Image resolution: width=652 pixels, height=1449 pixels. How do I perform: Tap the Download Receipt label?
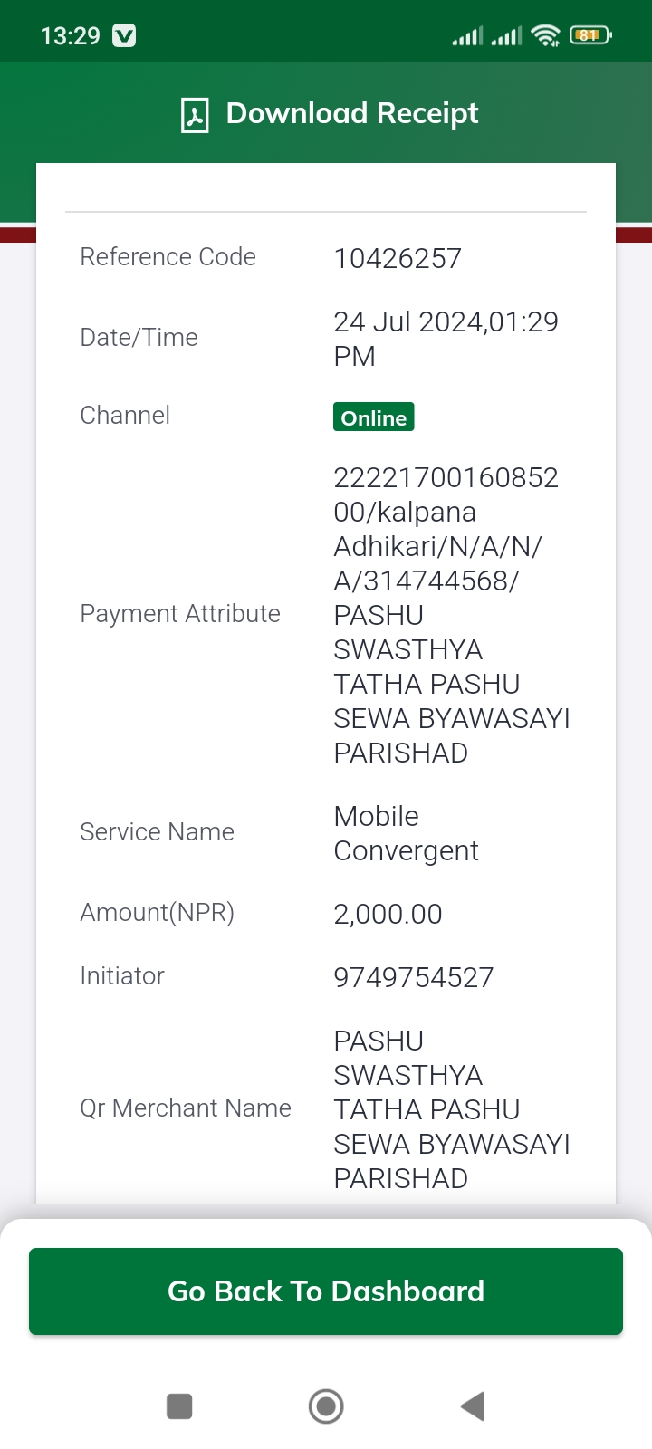tap(352, 113)
